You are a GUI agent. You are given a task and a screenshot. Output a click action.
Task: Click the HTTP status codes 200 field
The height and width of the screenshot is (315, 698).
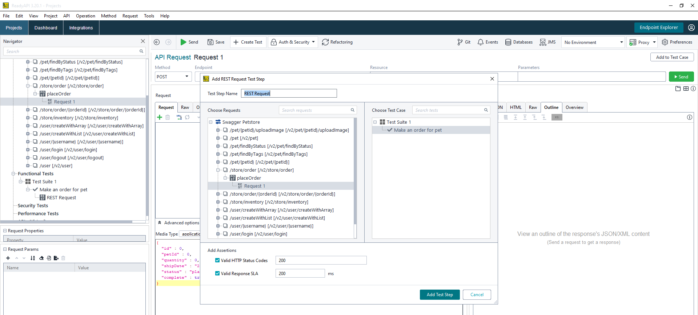(x=321, y=260)
